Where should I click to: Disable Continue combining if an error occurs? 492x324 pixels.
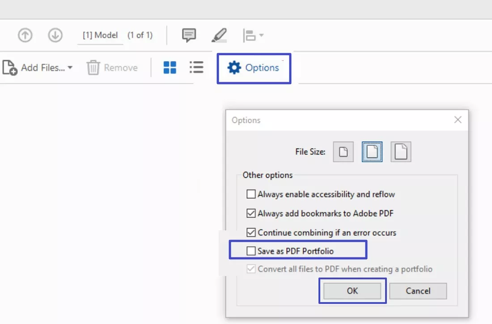pos(251,232)
